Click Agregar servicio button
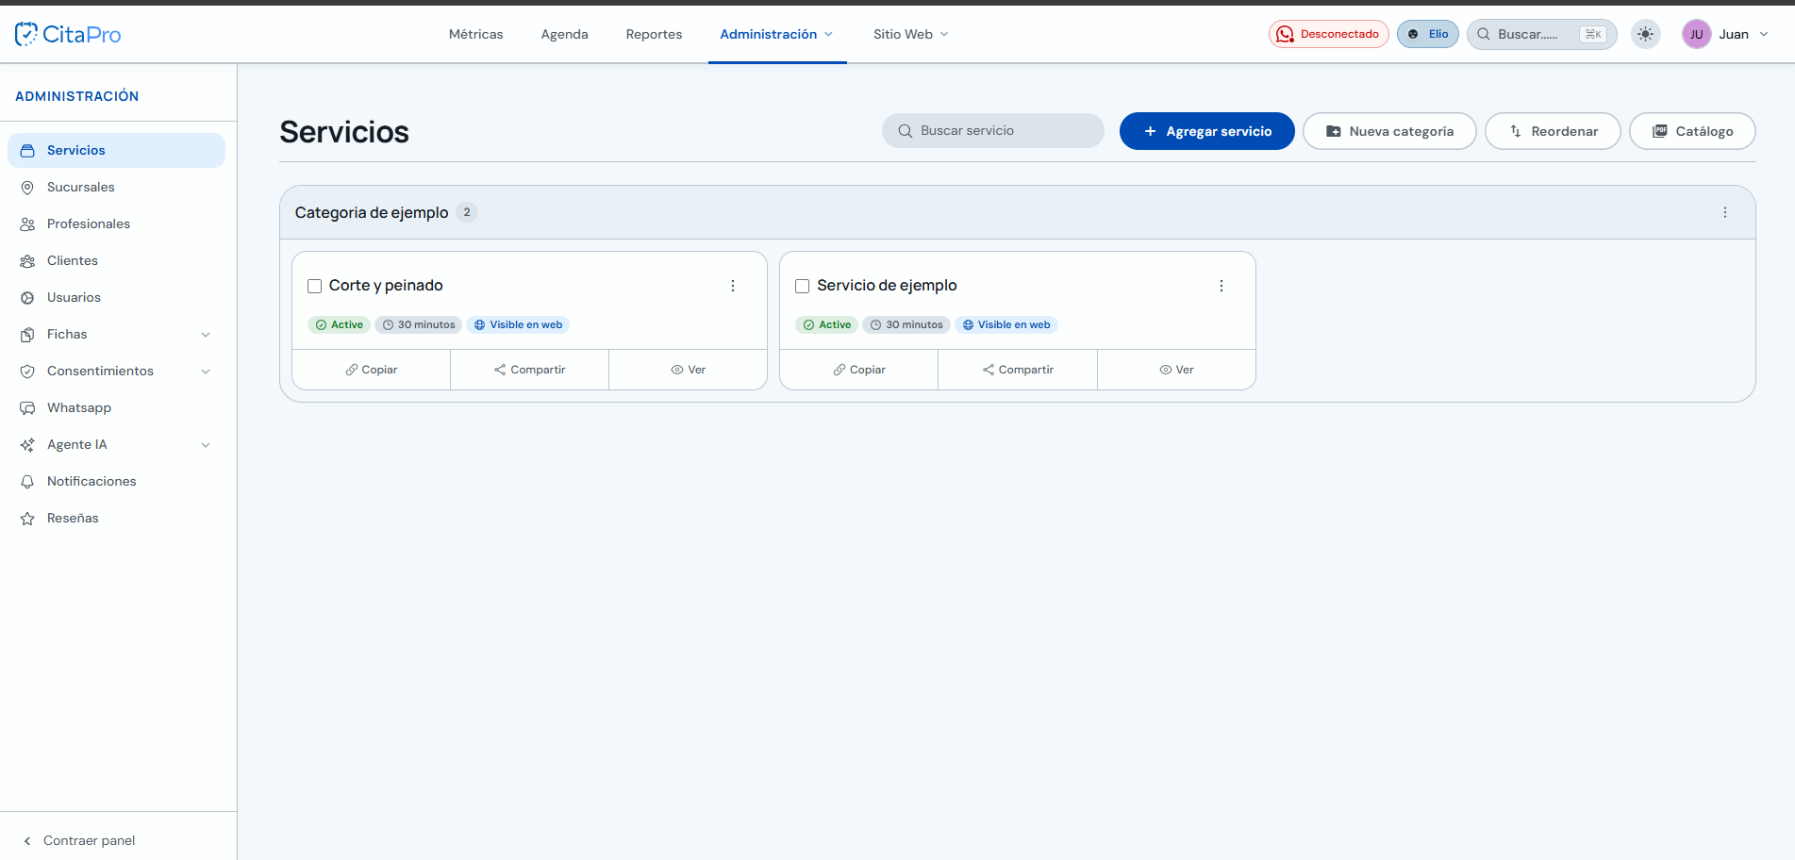The image size is (1795, 860). click(1206, 131)
